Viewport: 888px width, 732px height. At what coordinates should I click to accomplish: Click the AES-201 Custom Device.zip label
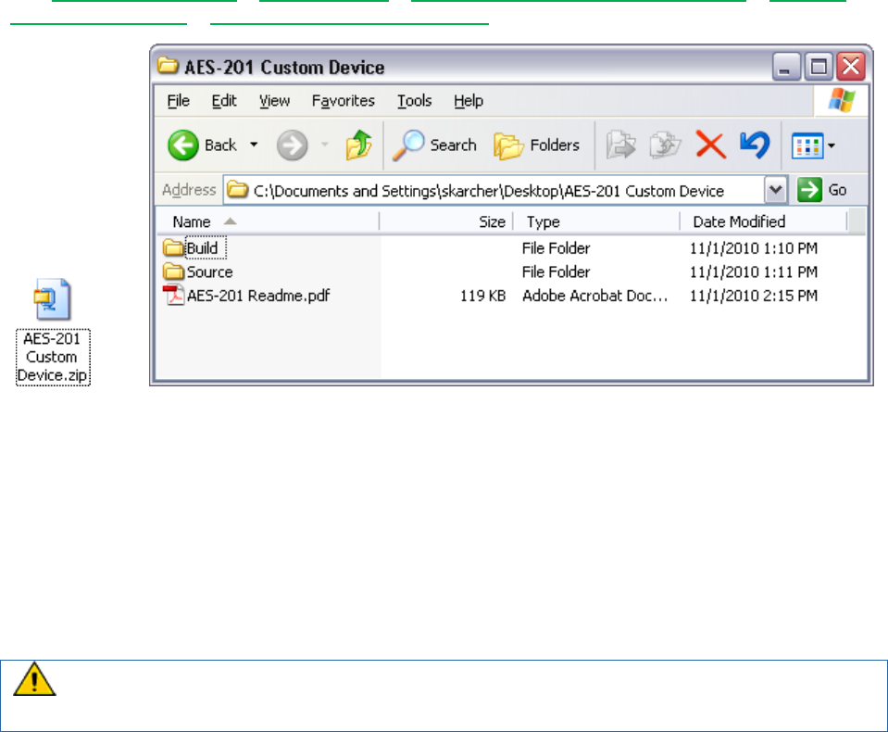click(52, 357)
